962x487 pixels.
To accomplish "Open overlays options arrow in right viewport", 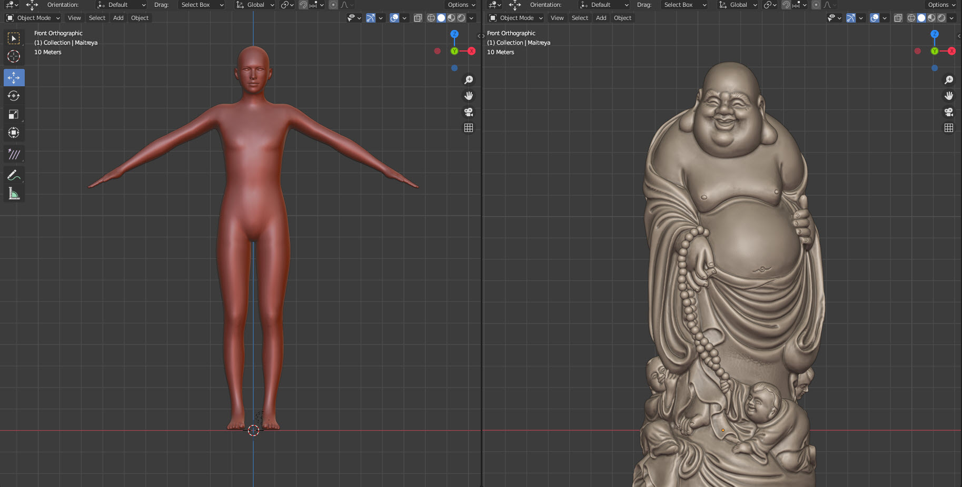I will tap(885, 18).
